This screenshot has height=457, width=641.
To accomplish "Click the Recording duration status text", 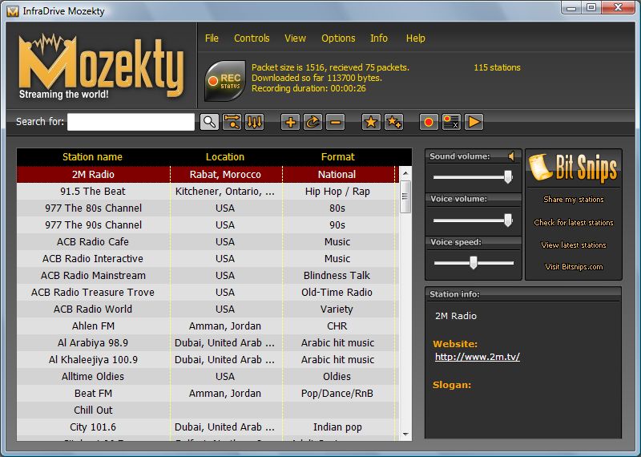I will pyautogui.click(x=308, y=88).
